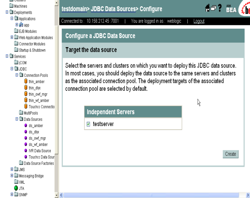
Task: Click the purple IVR Data Source icon
Action: pyautogui.click(x=26, y=150)
